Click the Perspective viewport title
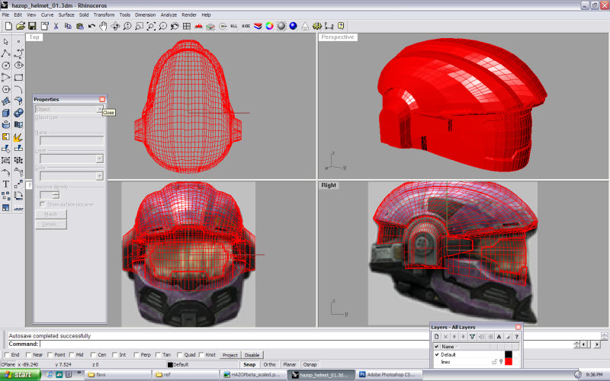The width and height of the screenshot is (610, 381). (338, 37)
